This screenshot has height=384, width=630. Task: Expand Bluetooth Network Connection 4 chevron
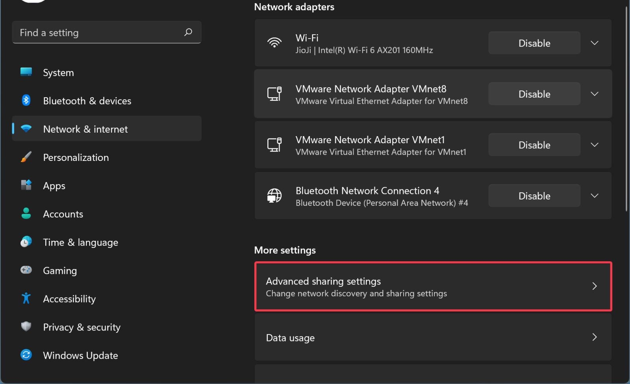[x=595, y=196]
